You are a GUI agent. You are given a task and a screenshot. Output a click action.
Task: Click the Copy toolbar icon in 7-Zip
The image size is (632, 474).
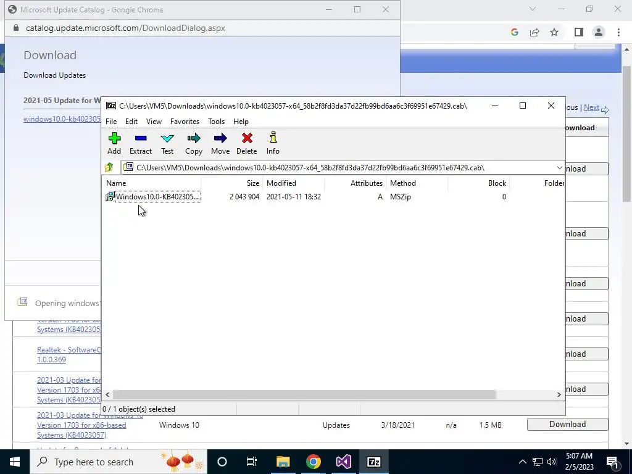(x=193, y=143)
